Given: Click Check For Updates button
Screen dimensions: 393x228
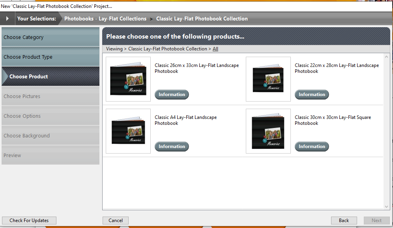Looking at the screenshot, I should pos(29,221).
